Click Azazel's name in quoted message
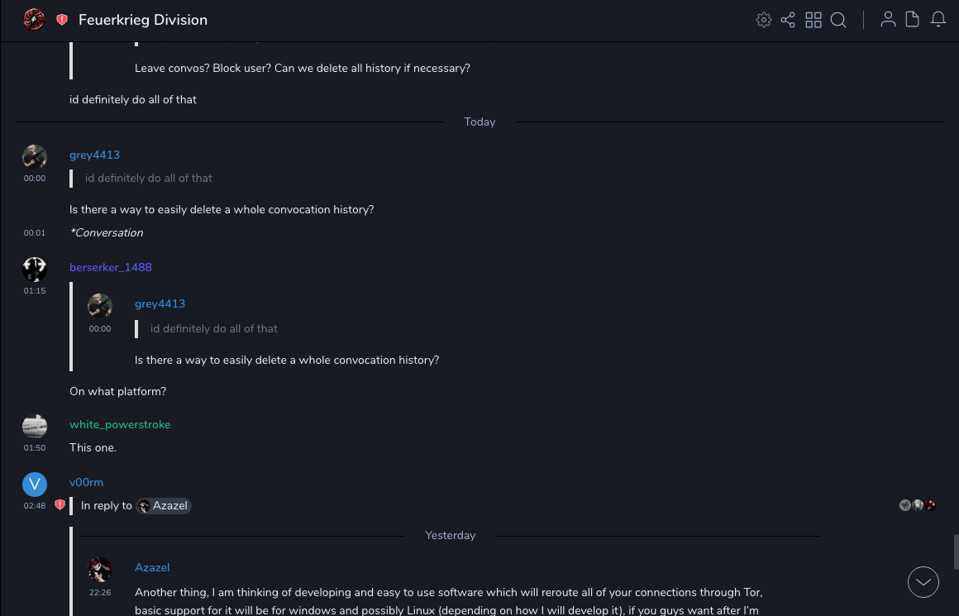 pos(152,567)
